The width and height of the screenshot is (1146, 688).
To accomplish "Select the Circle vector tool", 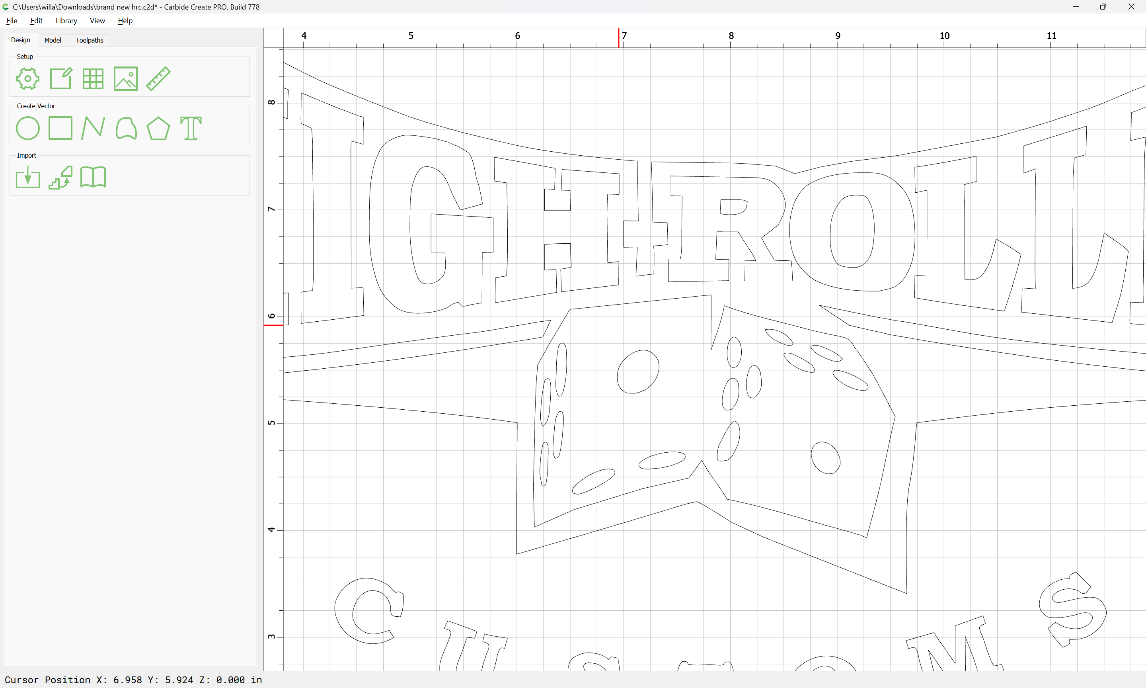I will 28,129.
